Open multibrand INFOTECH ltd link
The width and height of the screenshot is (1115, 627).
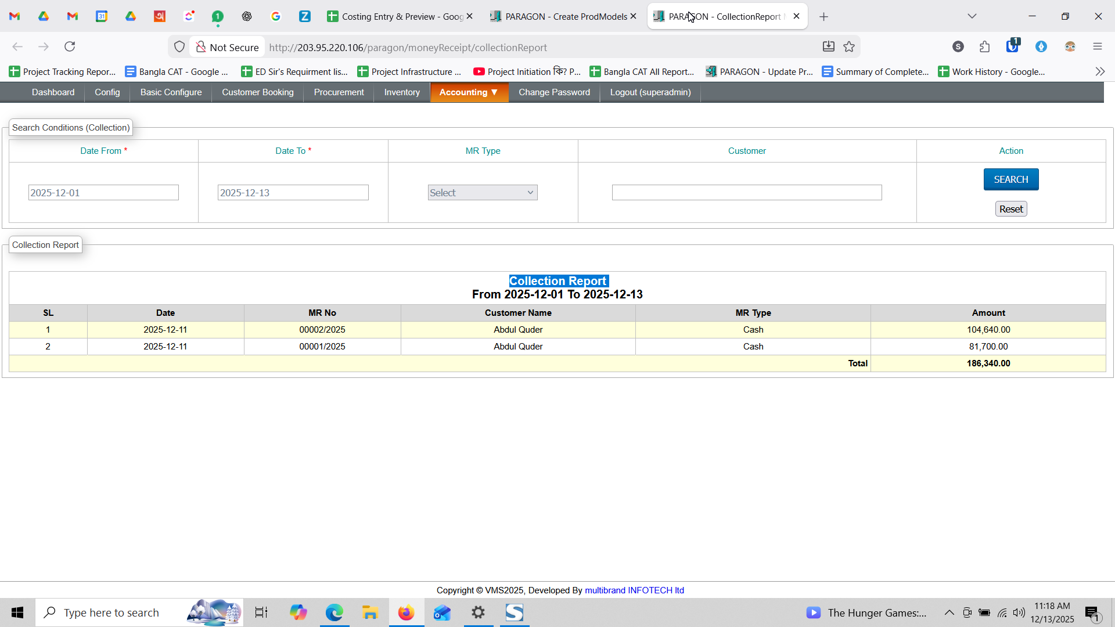point(634,590)
